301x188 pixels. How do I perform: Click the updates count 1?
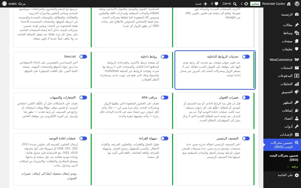pos(242,4)
